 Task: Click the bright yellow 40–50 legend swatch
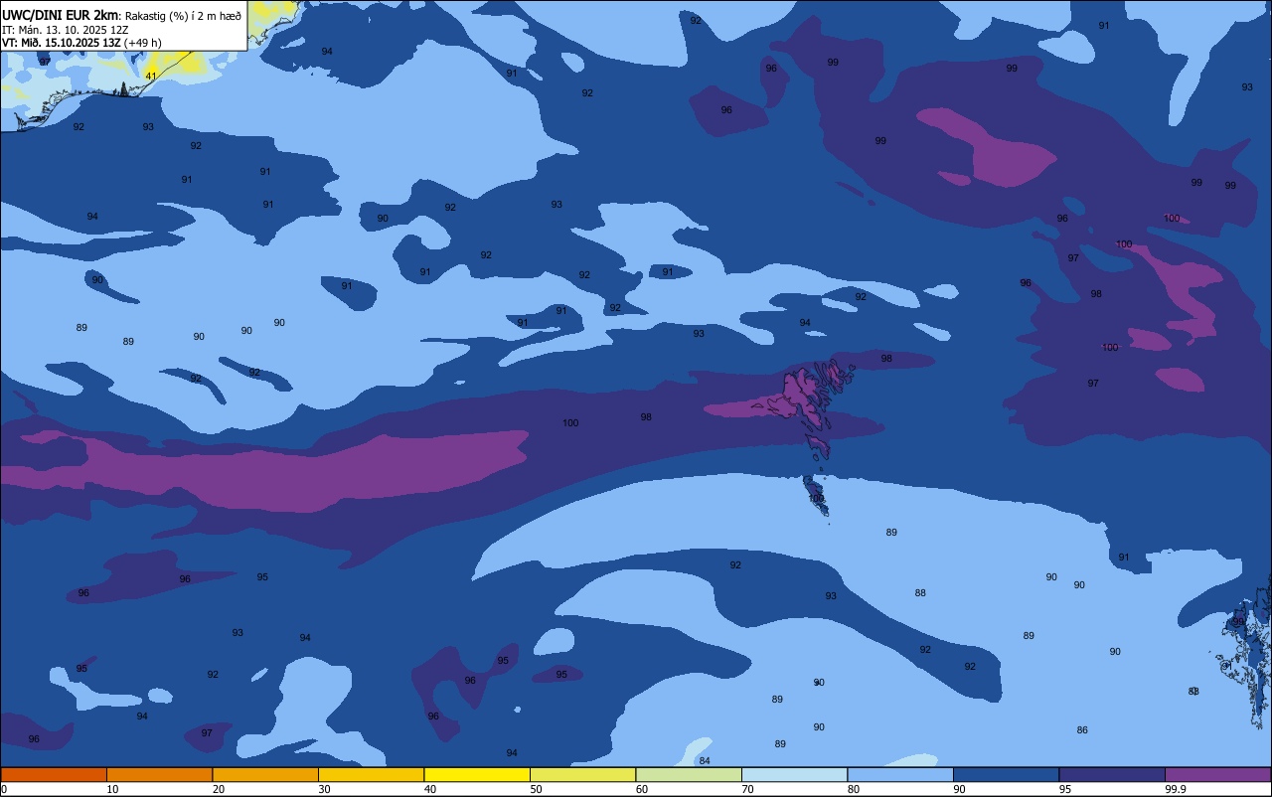point(477,774)
